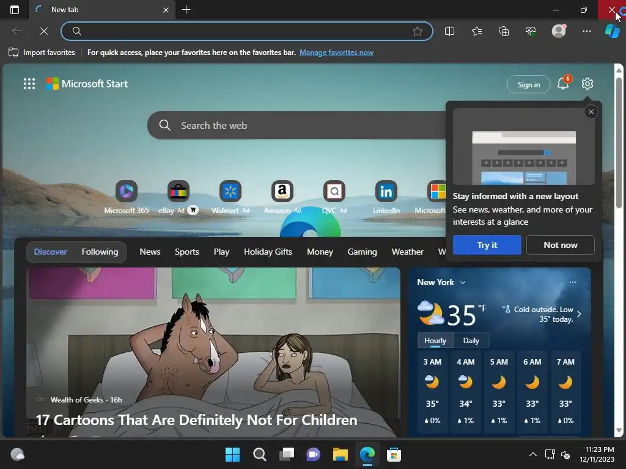Screen dimensions: 626x469
Task: Add this page to favorites star icon
Action: coord(417,31)
